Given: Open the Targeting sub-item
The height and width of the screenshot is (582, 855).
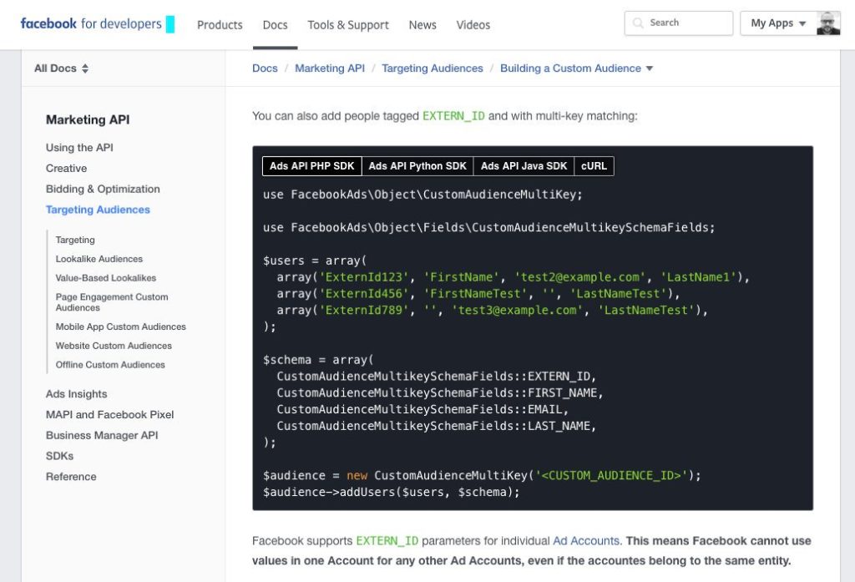Looking at the screenshot, I should [x=75, y=240].
